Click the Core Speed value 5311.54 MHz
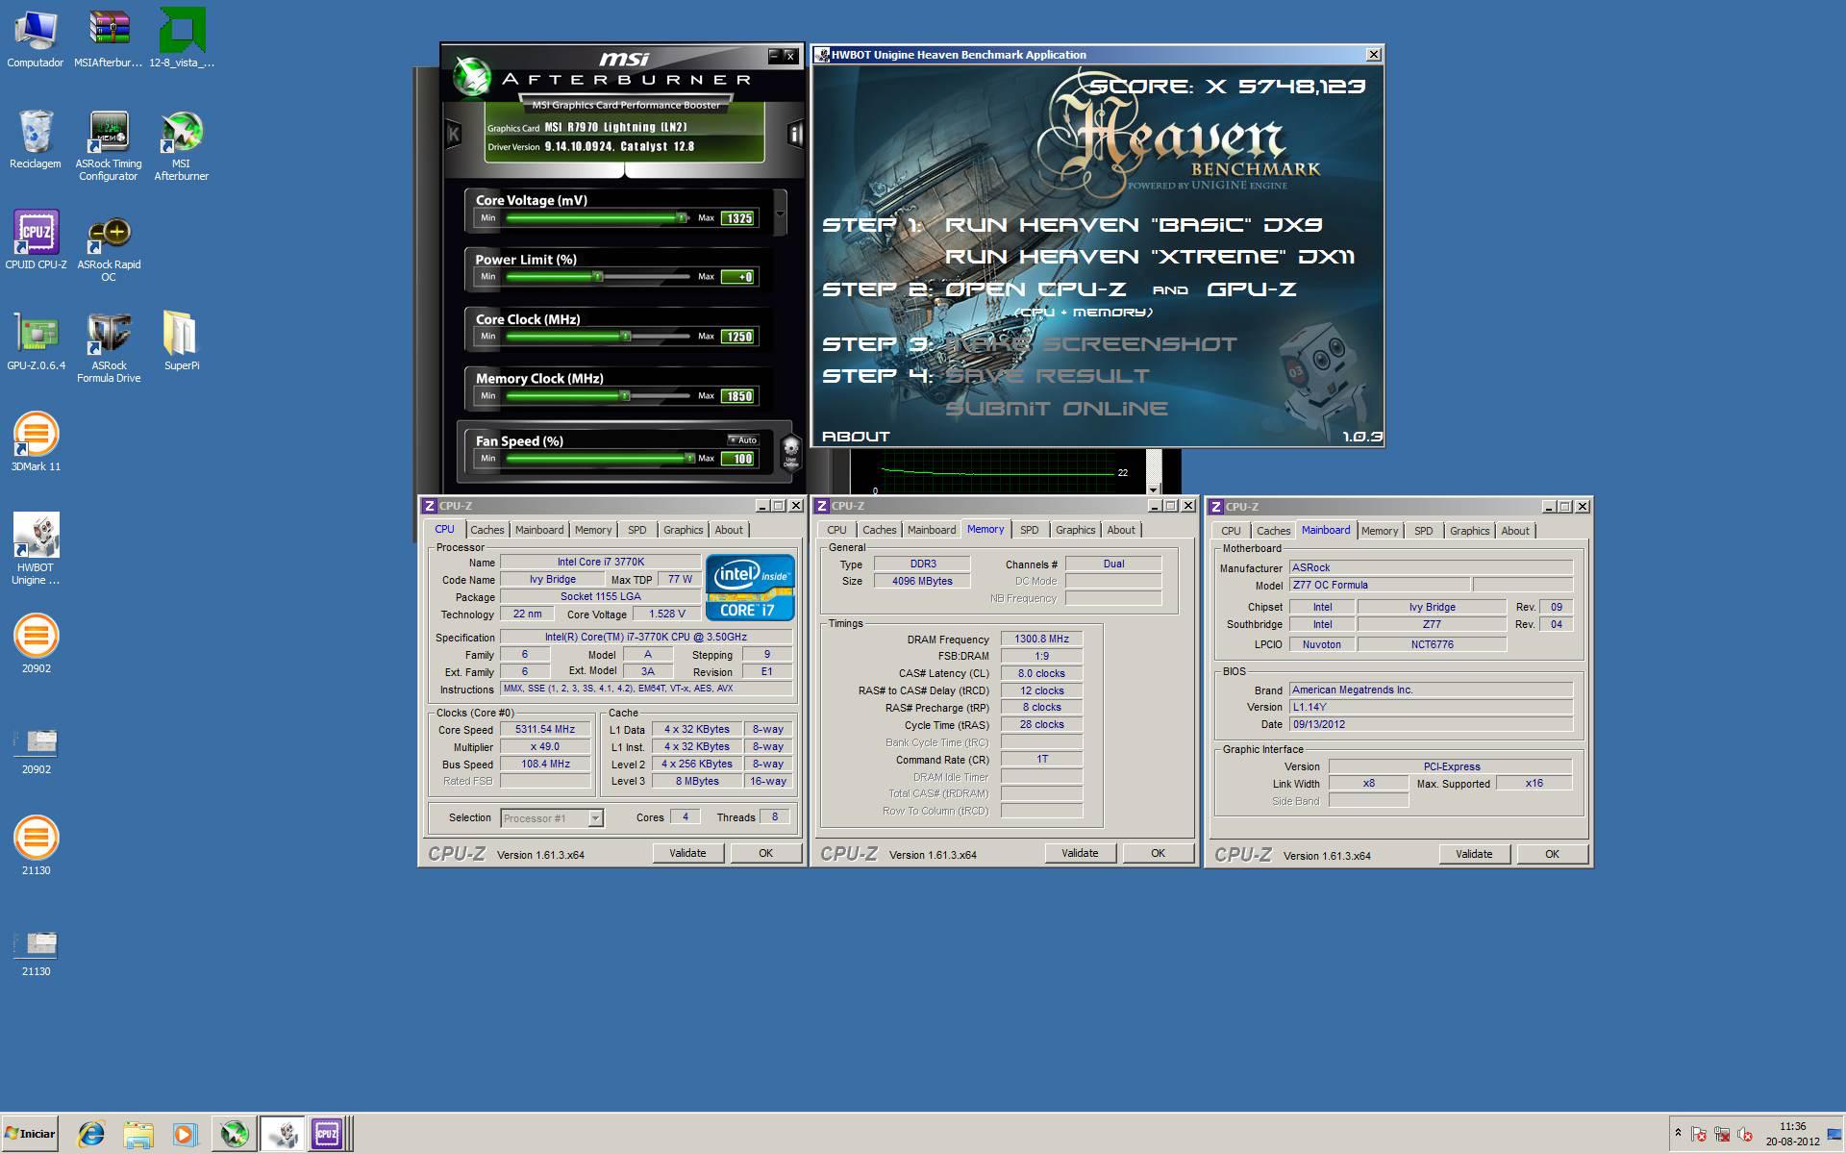Viewport: 1846px width, 1154px height. (545, 730)
